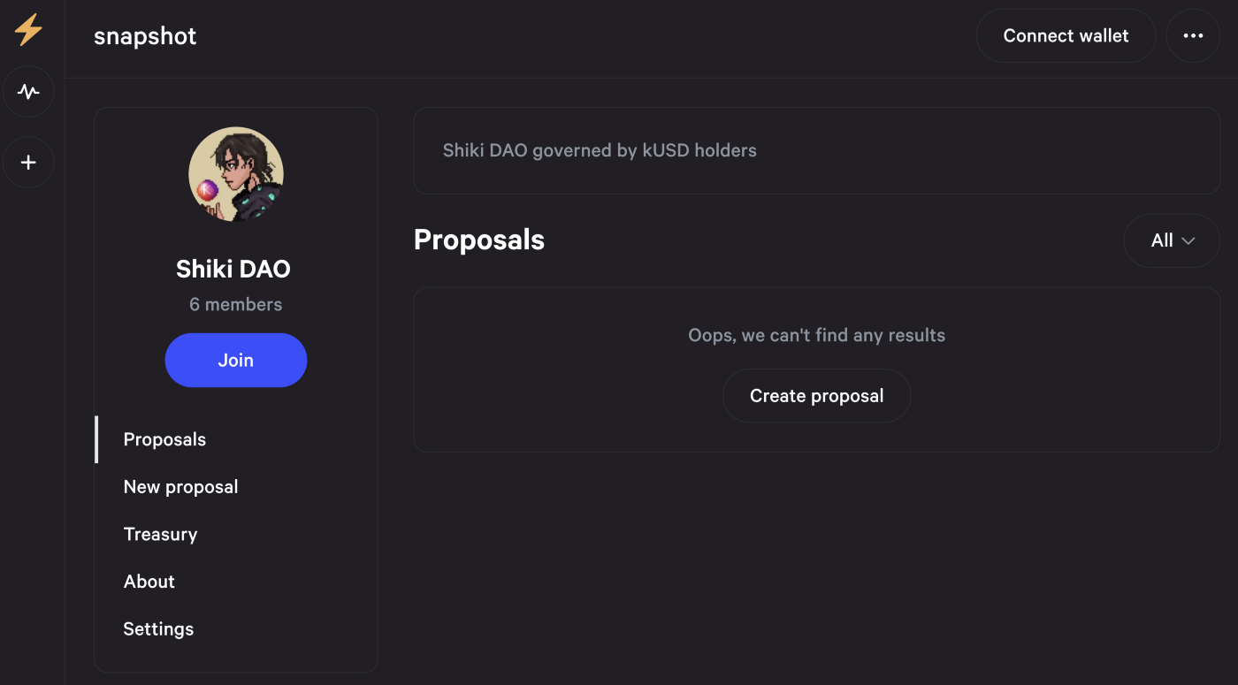Screen dimensions: 1238x685
Task: Click the plus icon to add space
Action: point(28,163)
